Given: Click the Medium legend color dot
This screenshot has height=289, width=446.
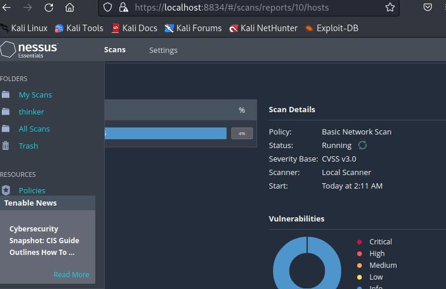Looking at the screenshot, I should pos(360,266).
